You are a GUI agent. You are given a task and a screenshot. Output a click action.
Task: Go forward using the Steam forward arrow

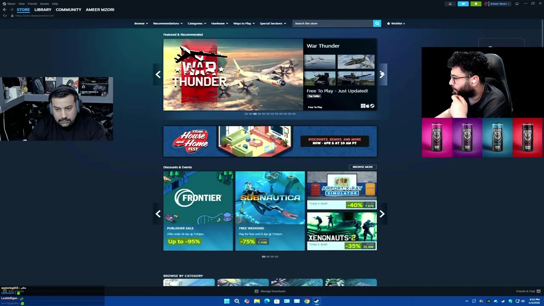click(11, 9)
